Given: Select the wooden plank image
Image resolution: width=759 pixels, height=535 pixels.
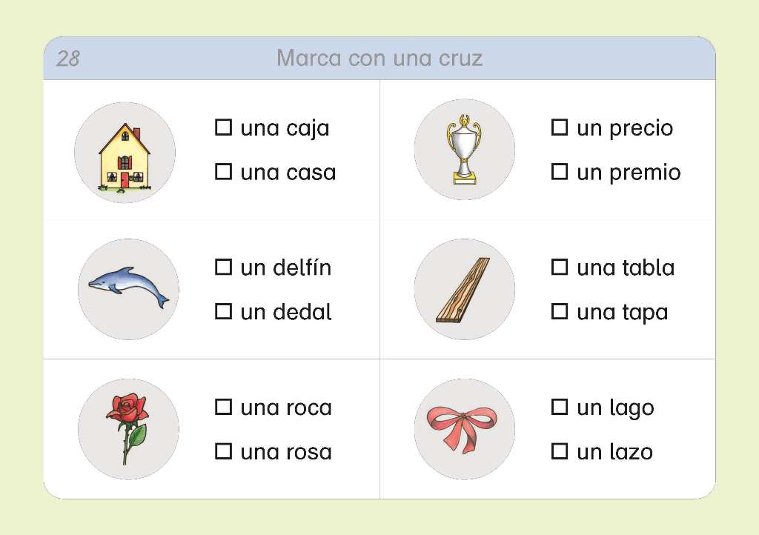Looking at the screenshot, I should (x=463, y=290).
